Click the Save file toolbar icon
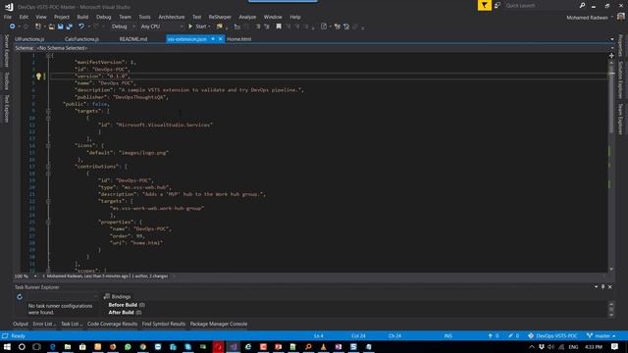The image size is (628, 353). click(60, 26)
